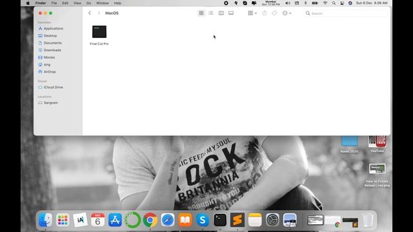
Task: Open Books from the Dock
Action: 185,220
